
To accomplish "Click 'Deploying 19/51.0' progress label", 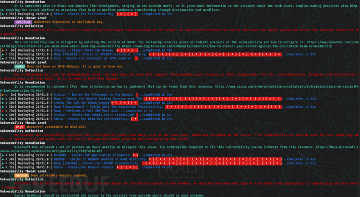I will click(x=33, y=58).
